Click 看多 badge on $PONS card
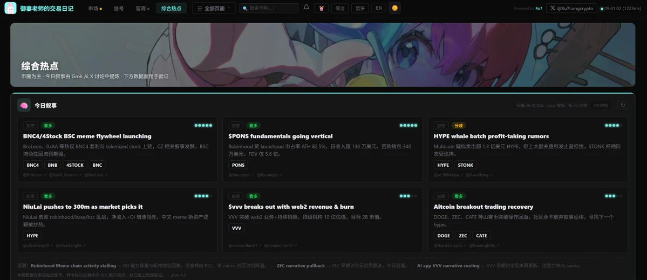This screenshot has height=280, width=647. pos(253,125)
